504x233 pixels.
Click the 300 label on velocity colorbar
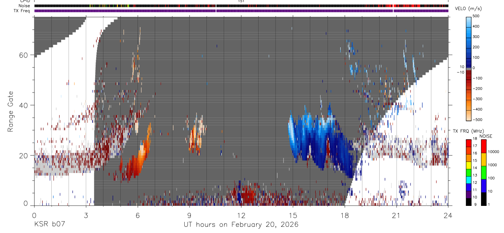(x=476, y=37)
